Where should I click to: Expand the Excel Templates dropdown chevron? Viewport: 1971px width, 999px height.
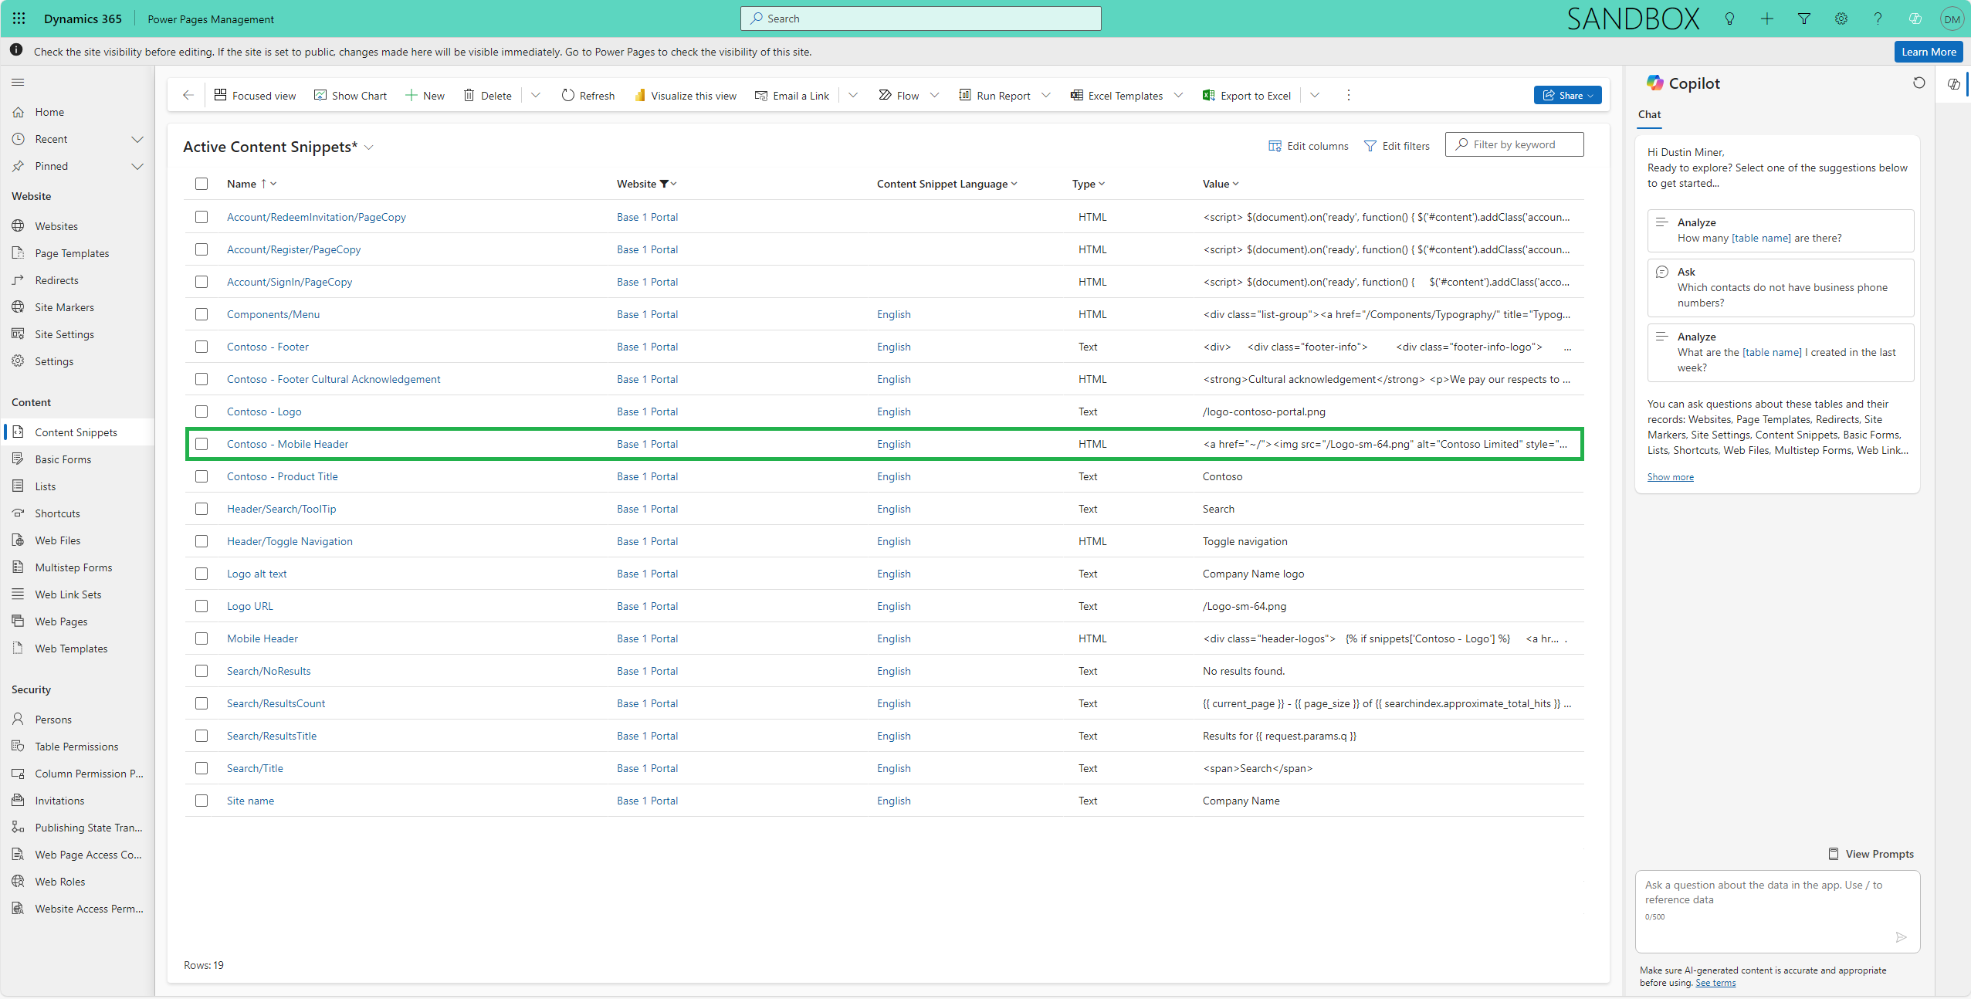tap(1178, 95)
